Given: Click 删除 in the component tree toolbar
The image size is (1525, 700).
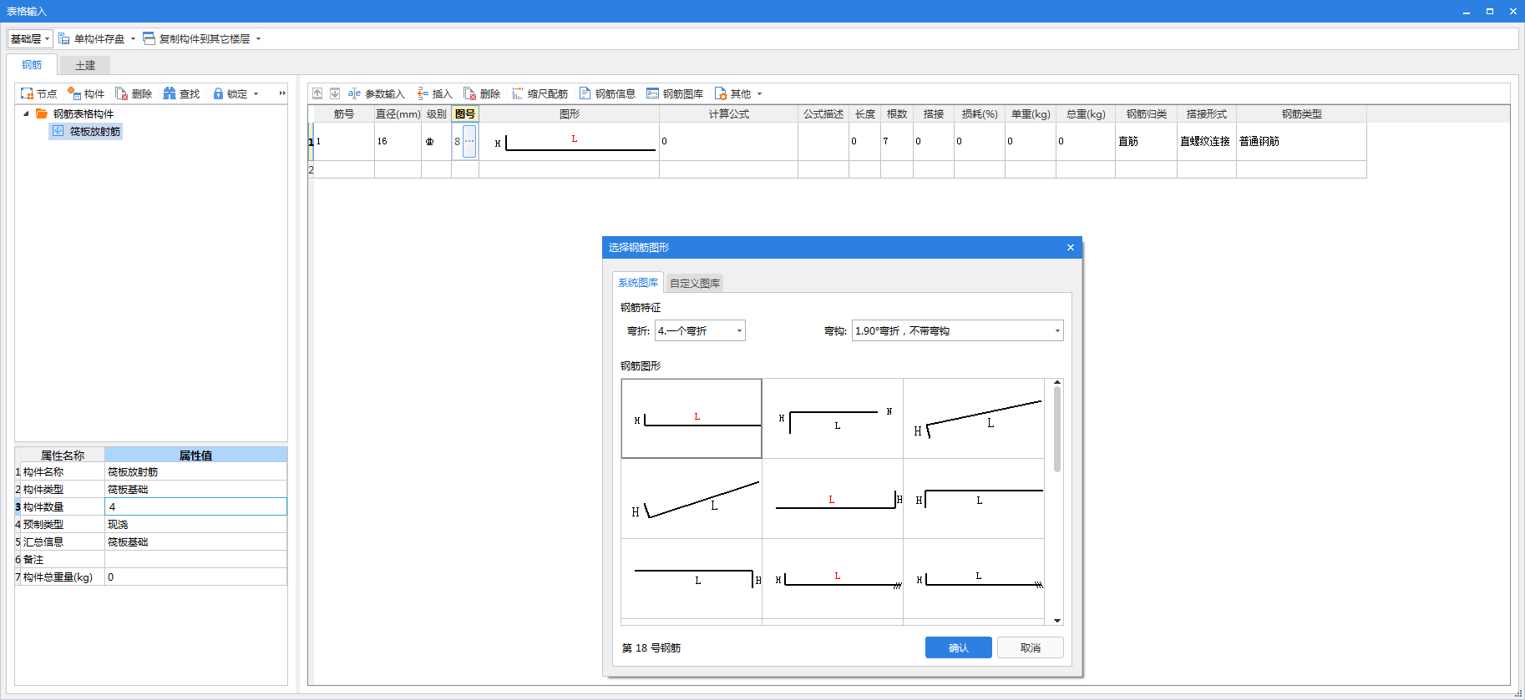Looking at the screenshot, I should (134, 93).
